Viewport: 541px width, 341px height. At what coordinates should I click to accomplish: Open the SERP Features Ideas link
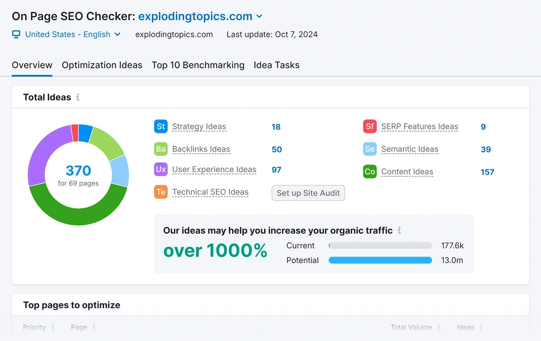[420, 127]
